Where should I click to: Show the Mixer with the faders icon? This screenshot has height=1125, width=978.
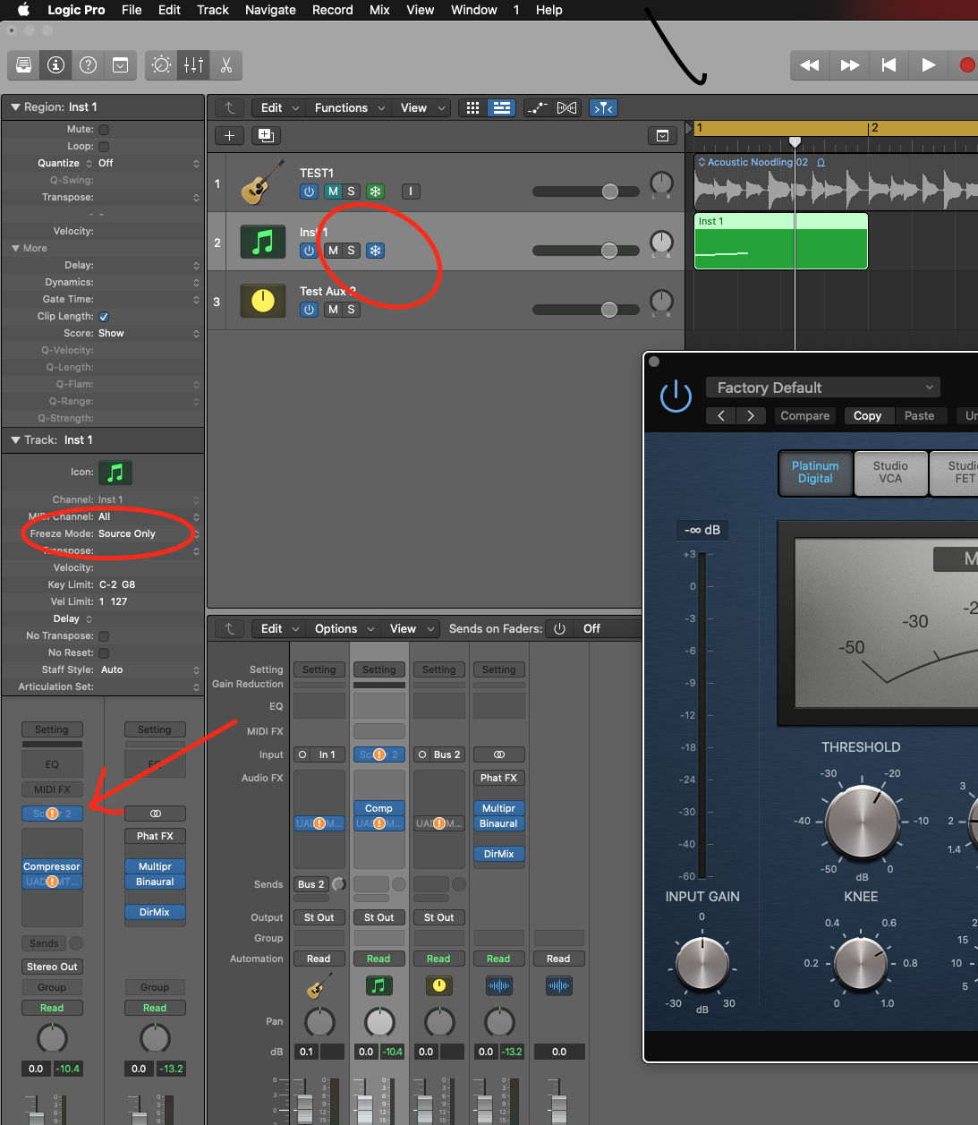point(193,65)
